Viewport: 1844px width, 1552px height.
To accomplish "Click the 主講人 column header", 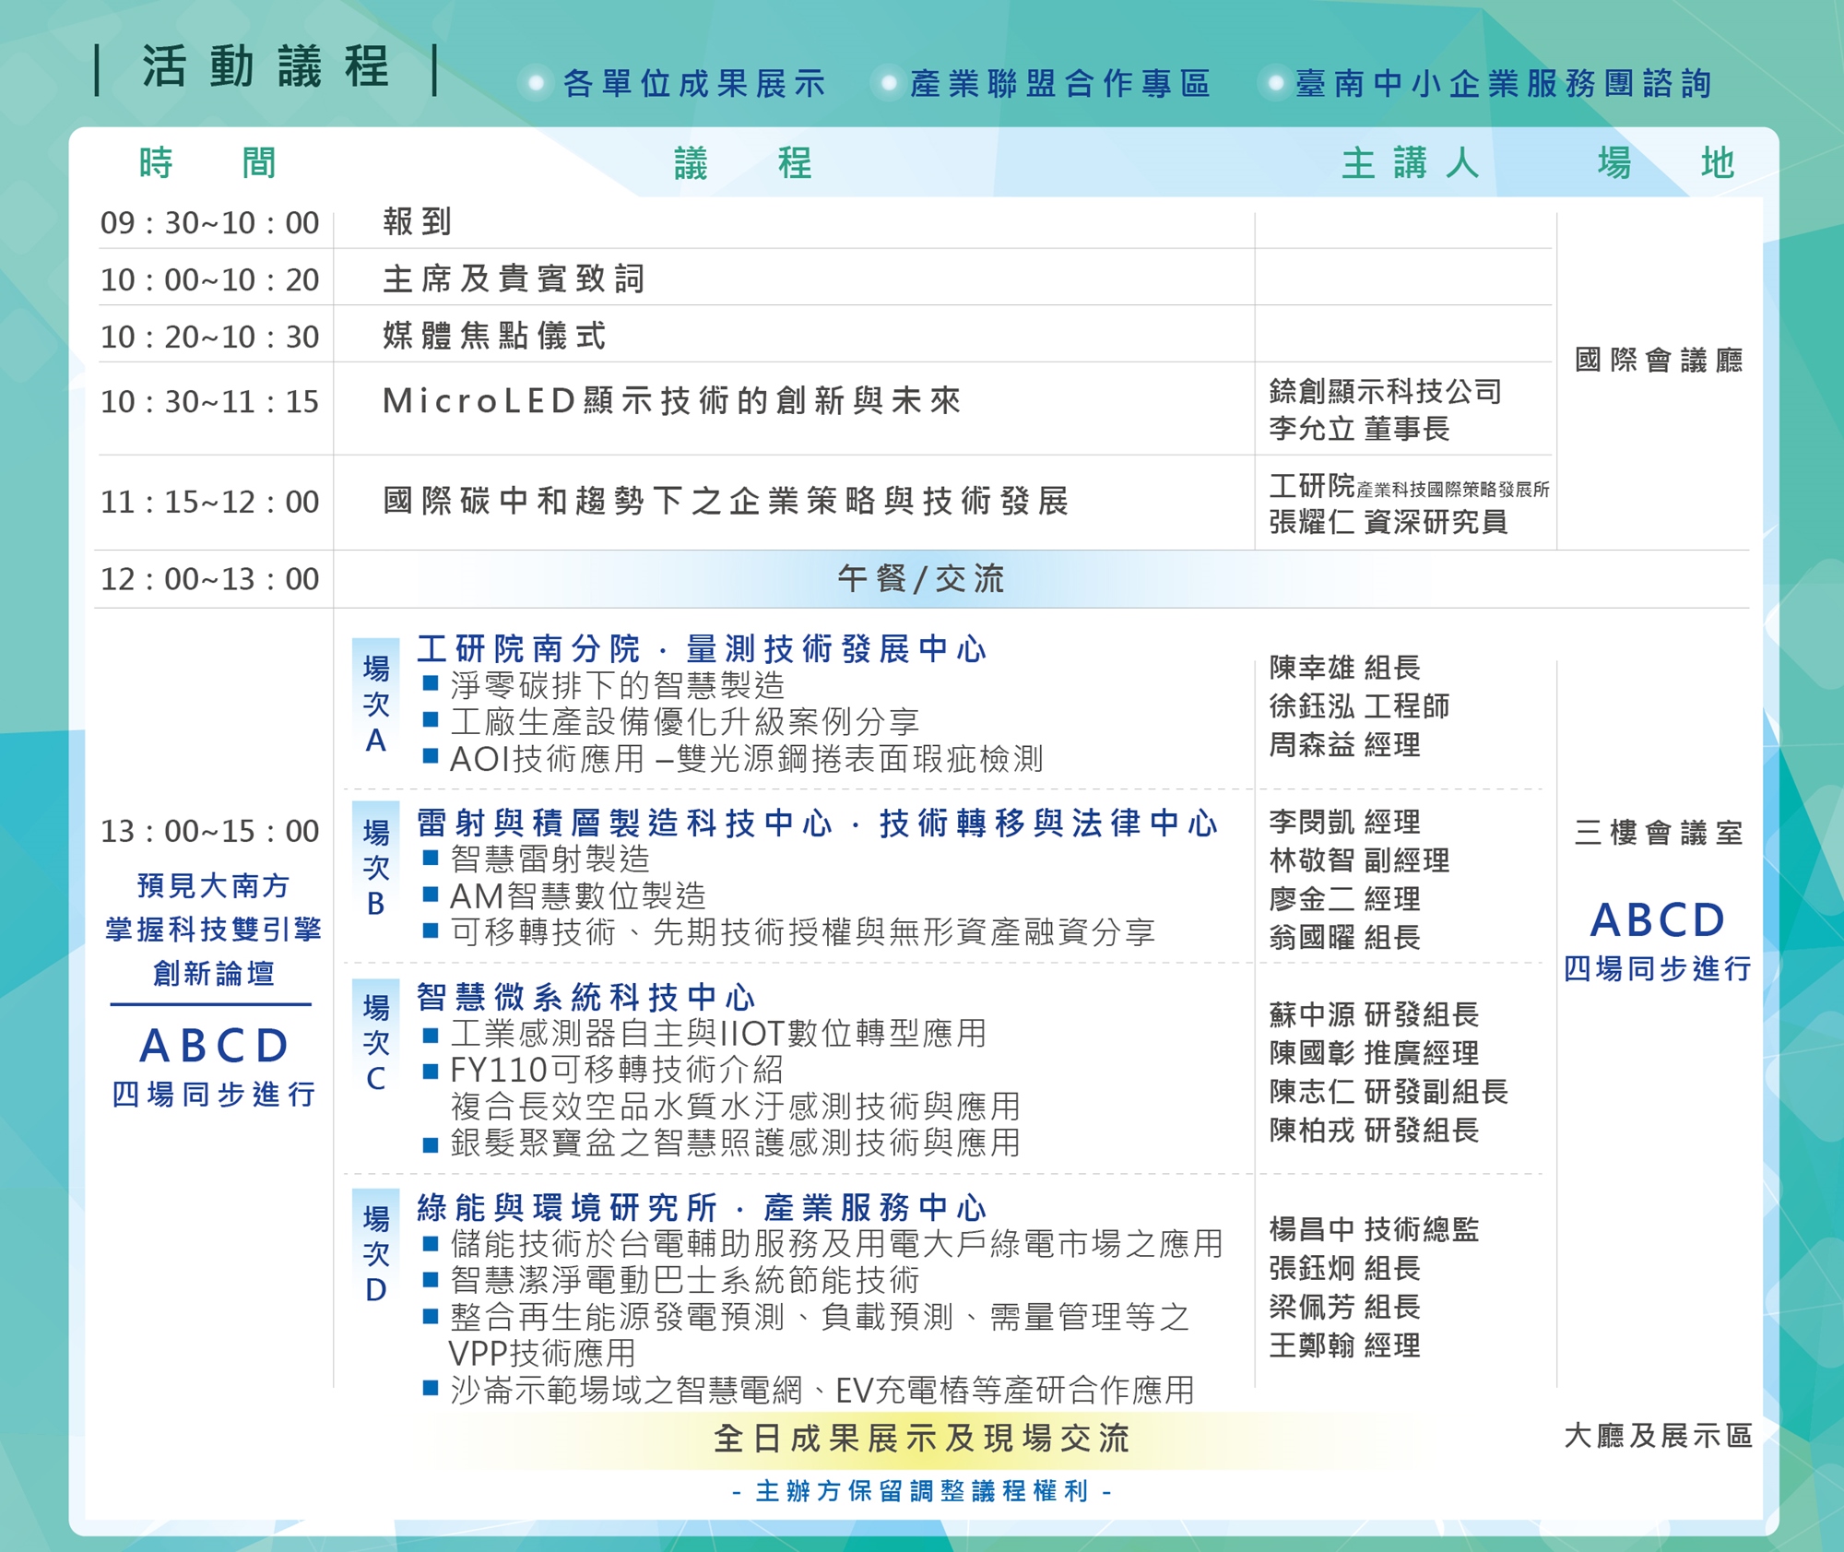I will click(1410, 163).
